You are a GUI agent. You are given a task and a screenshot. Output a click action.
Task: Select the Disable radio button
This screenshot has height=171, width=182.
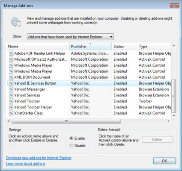point(72,146)
